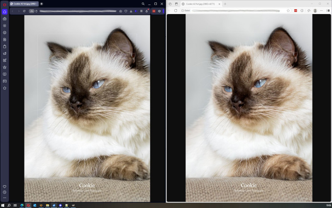Search tabs with Opera magnifier icon

143,4
